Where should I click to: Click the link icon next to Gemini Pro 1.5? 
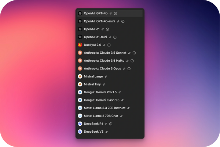(x=120, y=92)
